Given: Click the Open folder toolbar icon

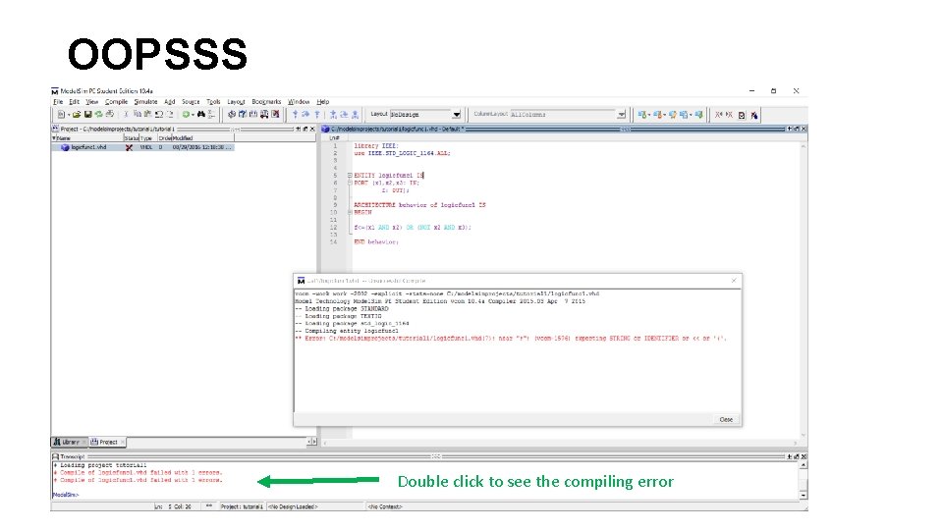Looking at the screenshot, I should [77, 114].
